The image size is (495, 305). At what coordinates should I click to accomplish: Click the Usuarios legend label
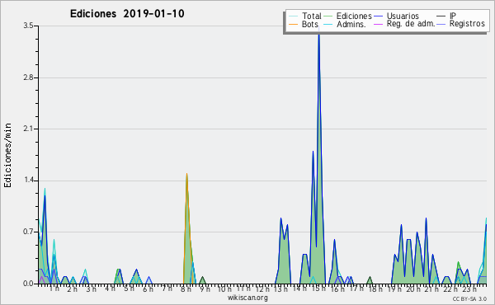[x=403, y=16]
